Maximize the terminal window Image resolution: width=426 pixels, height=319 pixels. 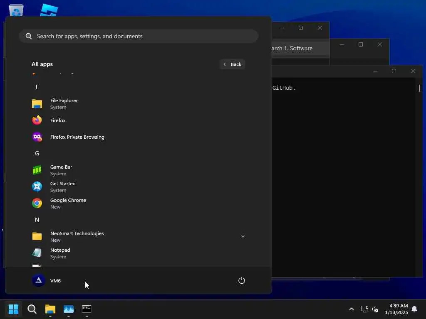pos(394,71)
